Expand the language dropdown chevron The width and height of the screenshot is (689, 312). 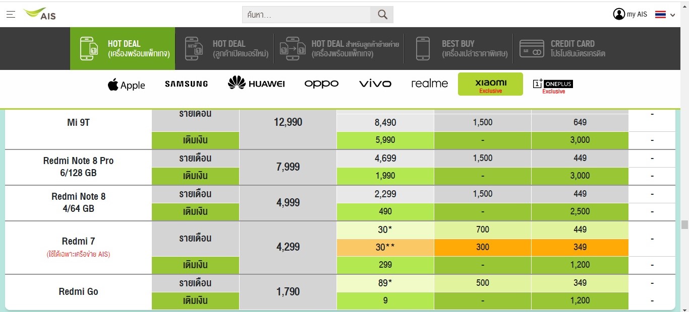tap(672, 15)
